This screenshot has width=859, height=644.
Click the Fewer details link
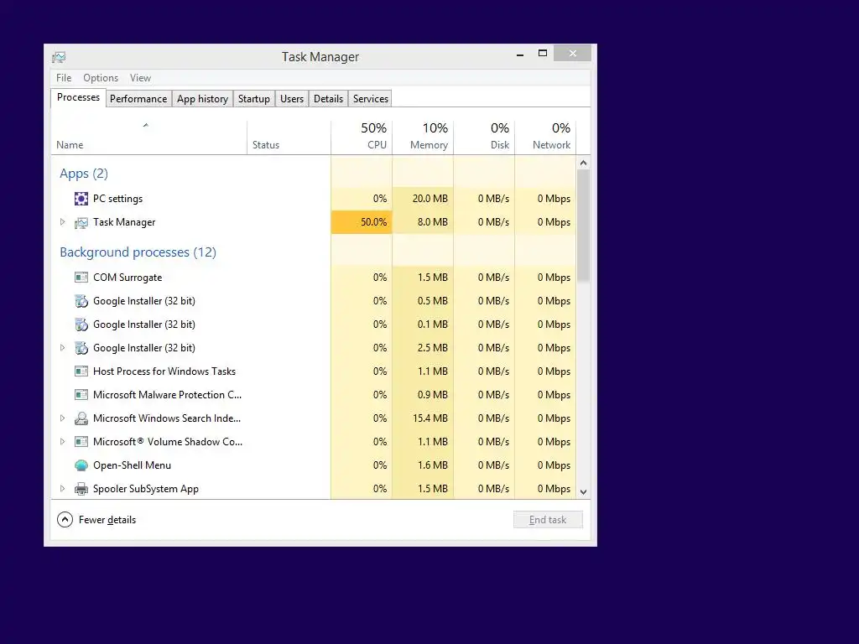[x=107, y=520]
